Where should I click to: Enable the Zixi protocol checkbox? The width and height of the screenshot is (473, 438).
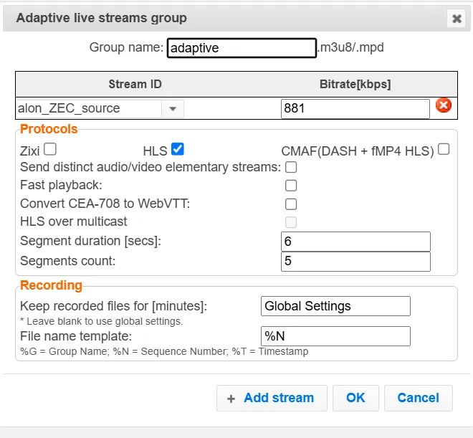pyautogui.click(x=50, y=149)
